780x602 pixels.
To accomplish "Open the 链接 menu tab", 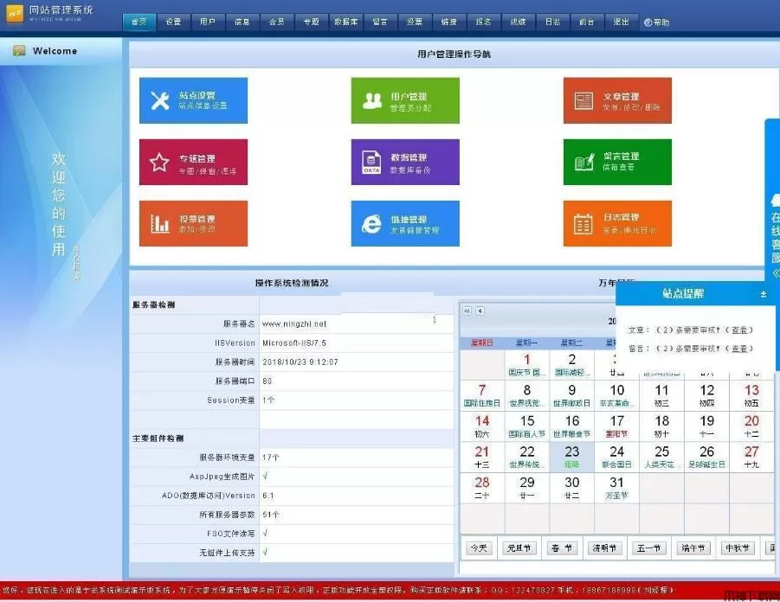I will pos(448,22).
